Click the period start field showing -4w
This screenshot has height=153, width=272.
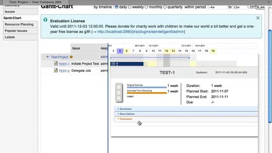tap(217, 7)
